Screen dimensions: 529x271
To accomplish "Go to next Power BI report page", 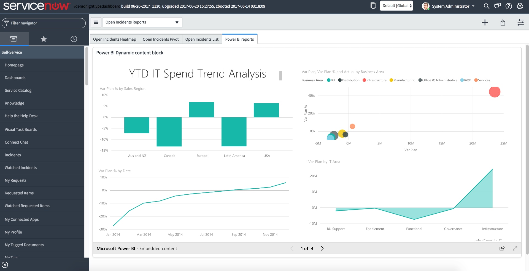I will pos(322,248).
